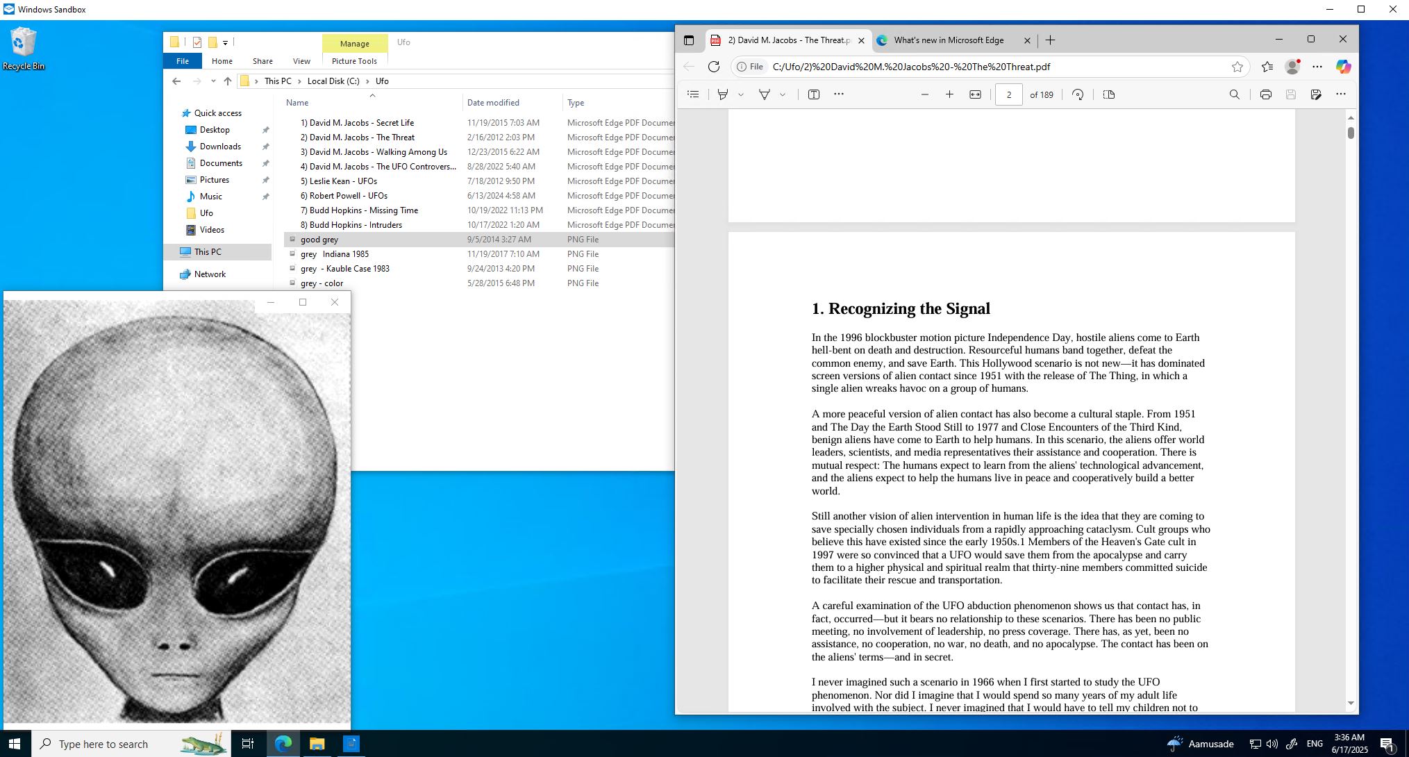Click the PDF page number field

1009,94
